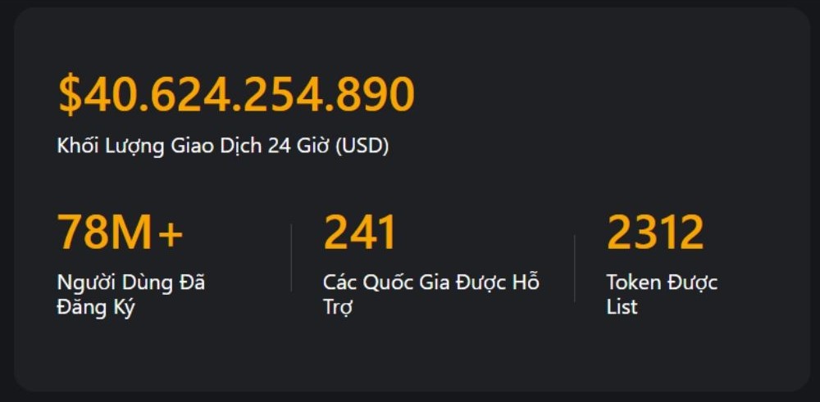Select the 78M+ registered users number
This screenshot has width=820, height=402.
[120, 233]
